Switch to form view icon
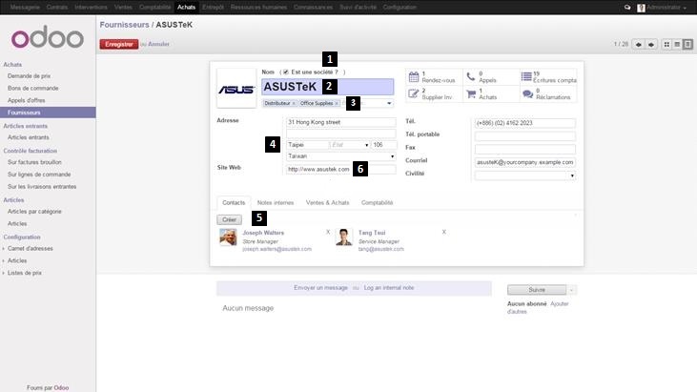 pyautogui.click(x=687, y=45)
